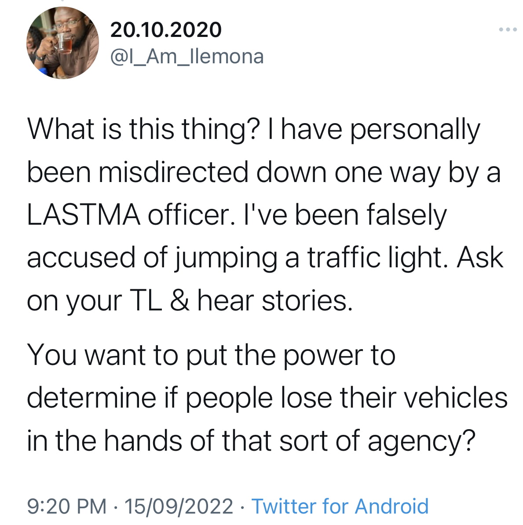Open the @I_Am_Ilemona handle profile
Viewport: 523px width, 525px height.
coord(187,57)
